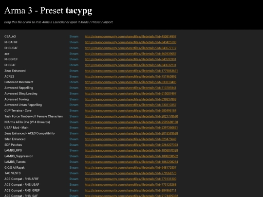Click the 'LAMBS_Turrets' mod name
263x197 pixels.
(x=15, y=162)
